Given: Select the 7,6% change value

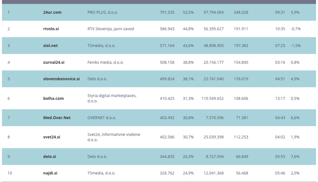Looking at the screenshot, I should (x=295, y=157).
